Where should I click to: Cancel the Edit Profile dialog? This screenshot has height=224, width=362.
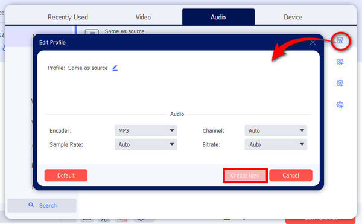(x=291, y=175)
